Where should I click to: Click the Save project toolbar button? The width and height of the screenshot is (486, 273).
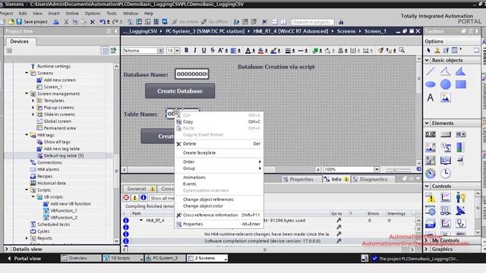click(32, 22)
